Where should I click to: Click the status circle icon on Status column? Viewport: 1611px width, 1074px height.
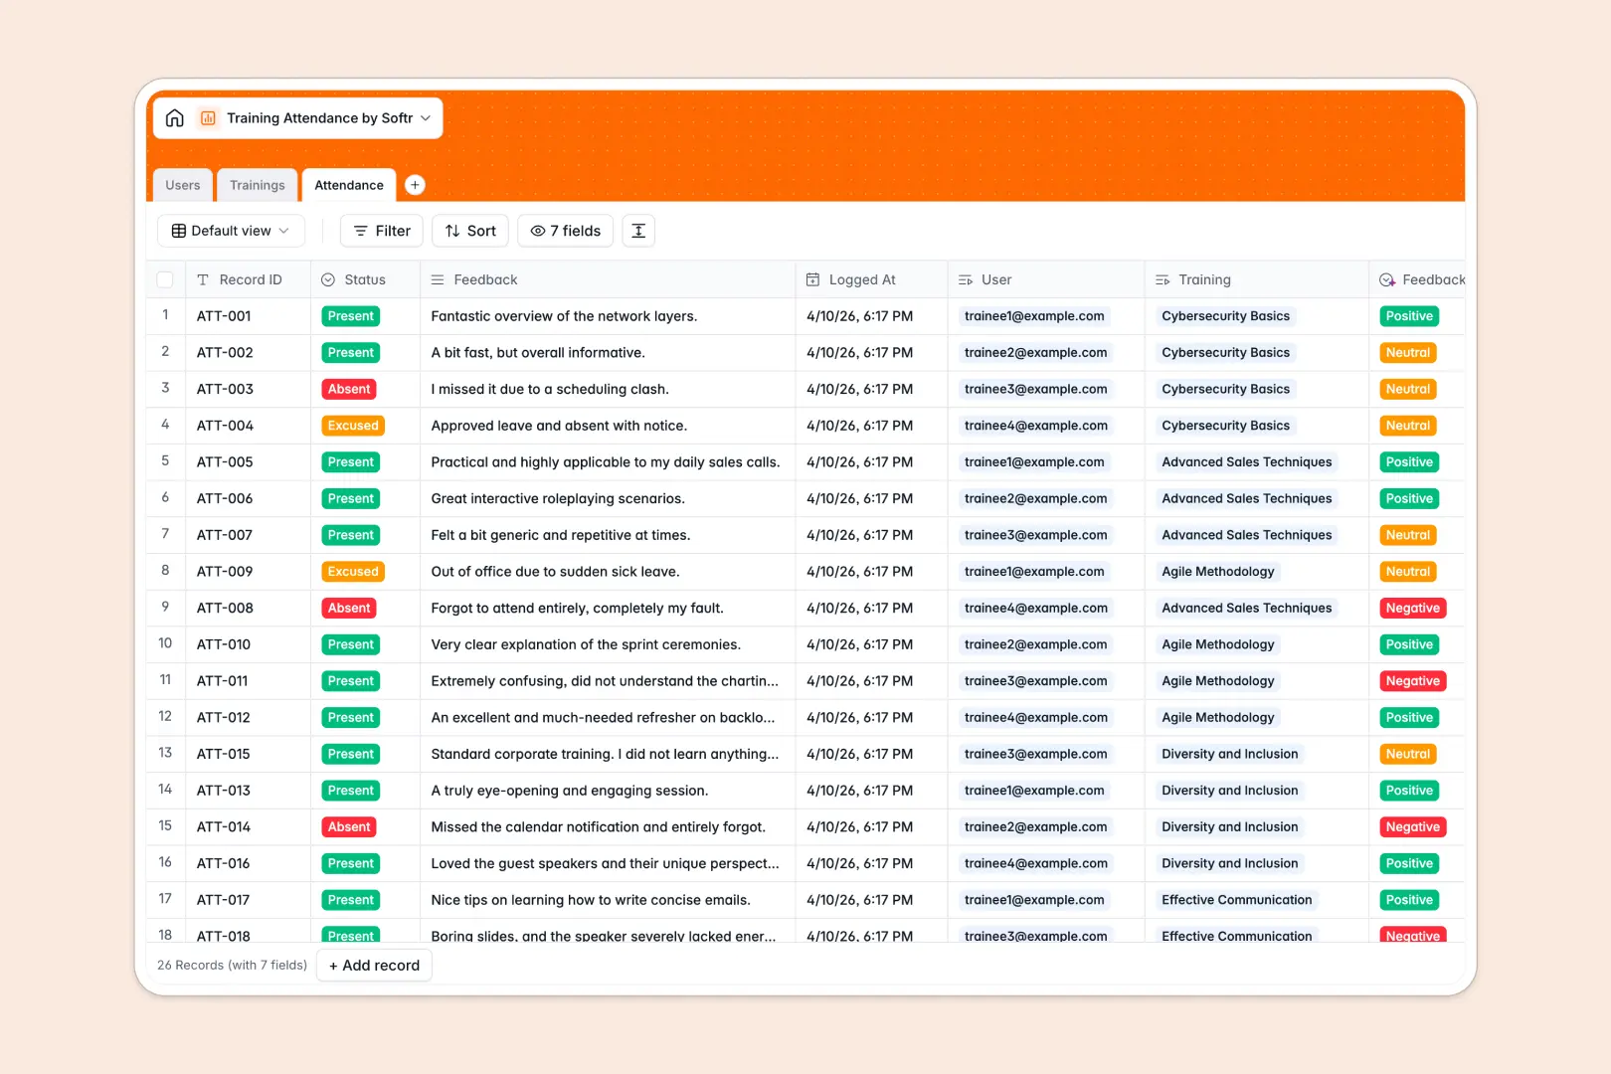point(328,279)
